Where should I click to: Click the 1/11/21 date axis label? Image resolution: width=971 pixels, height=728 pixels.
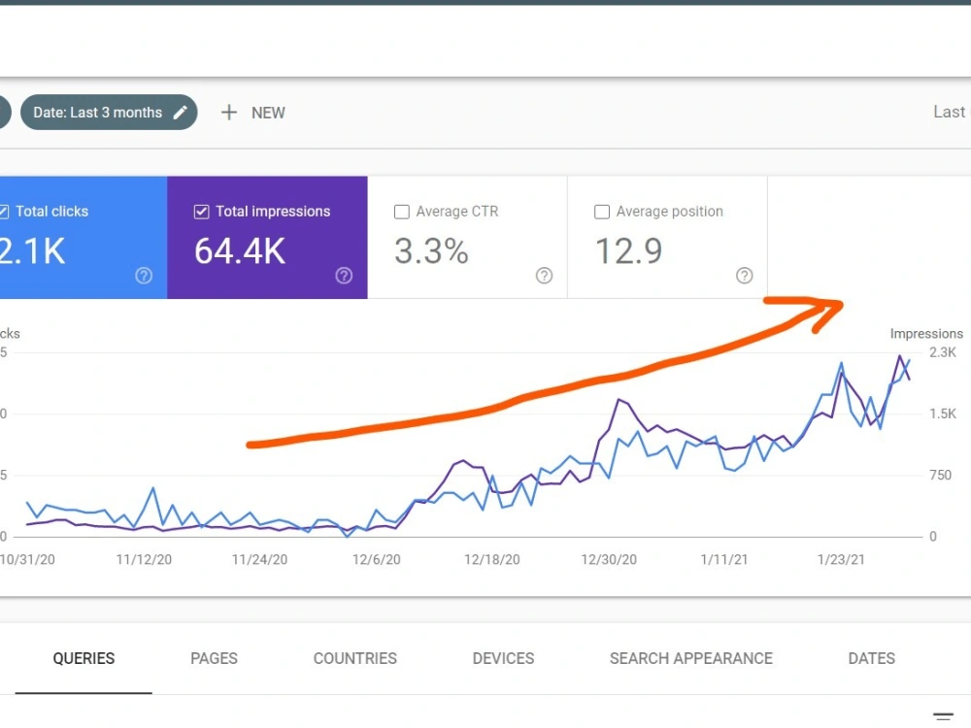[724, 560]
